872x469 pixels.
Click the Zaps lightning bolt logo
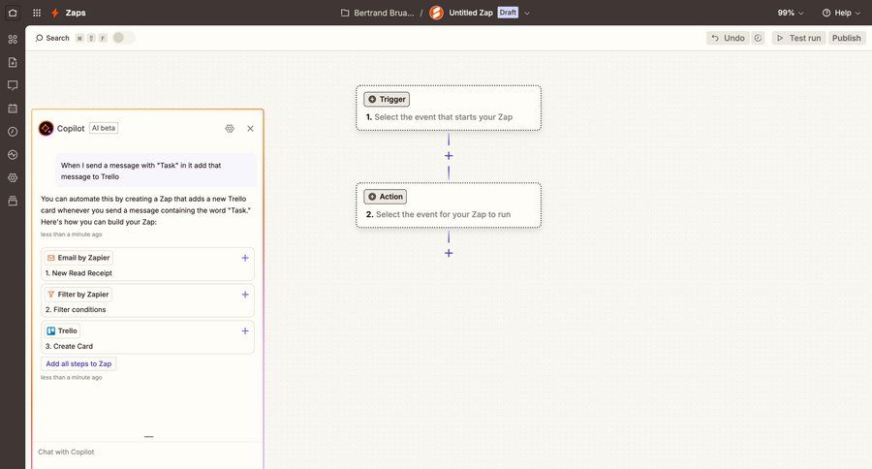coord(54,13)
